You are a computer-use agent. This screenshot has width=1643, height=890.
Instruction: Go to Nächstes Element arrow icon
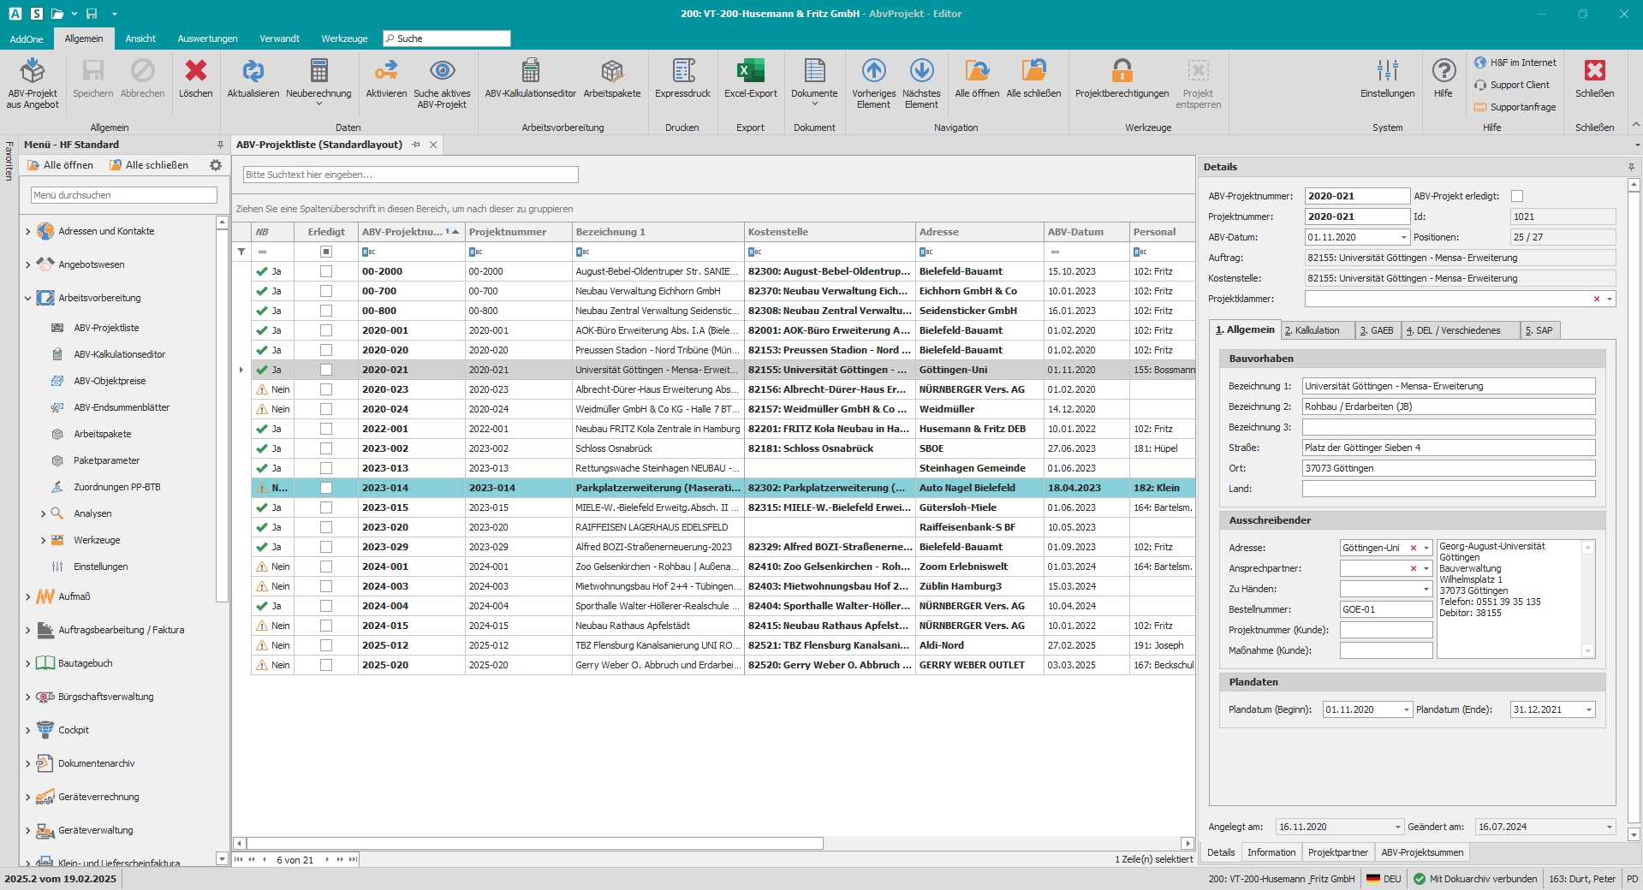click(921, 72)
